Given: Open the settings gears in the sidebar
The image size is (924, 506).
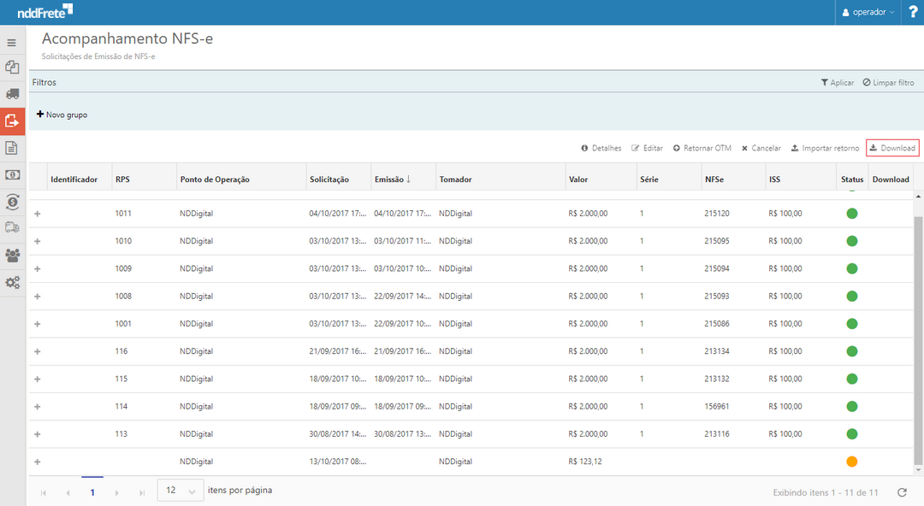Looking at the screenshot, I should pyautogui.click(x=12, y=282).
